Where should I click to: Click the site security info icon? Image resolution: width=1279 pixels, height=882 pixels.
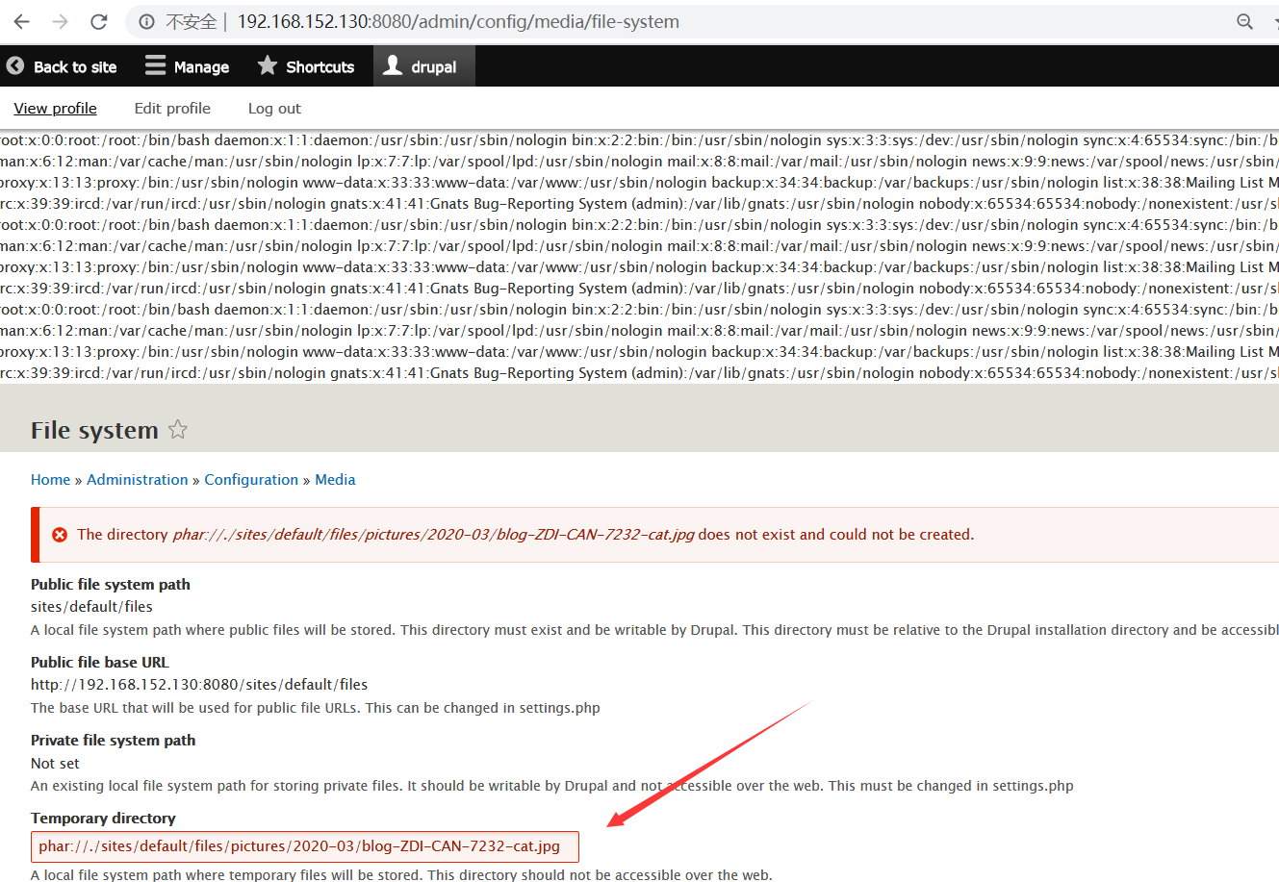click(x=144, y=20)
